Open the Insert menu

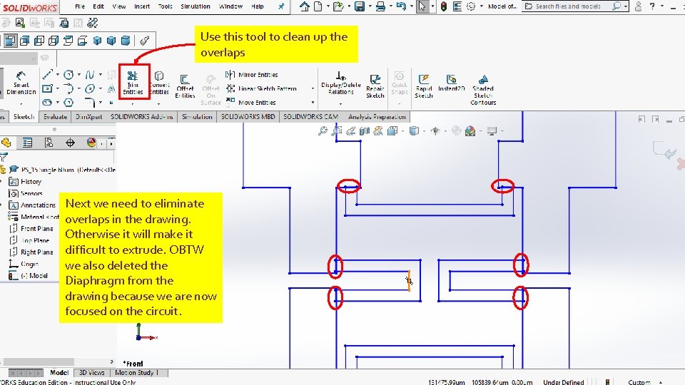tap(142, 6)
